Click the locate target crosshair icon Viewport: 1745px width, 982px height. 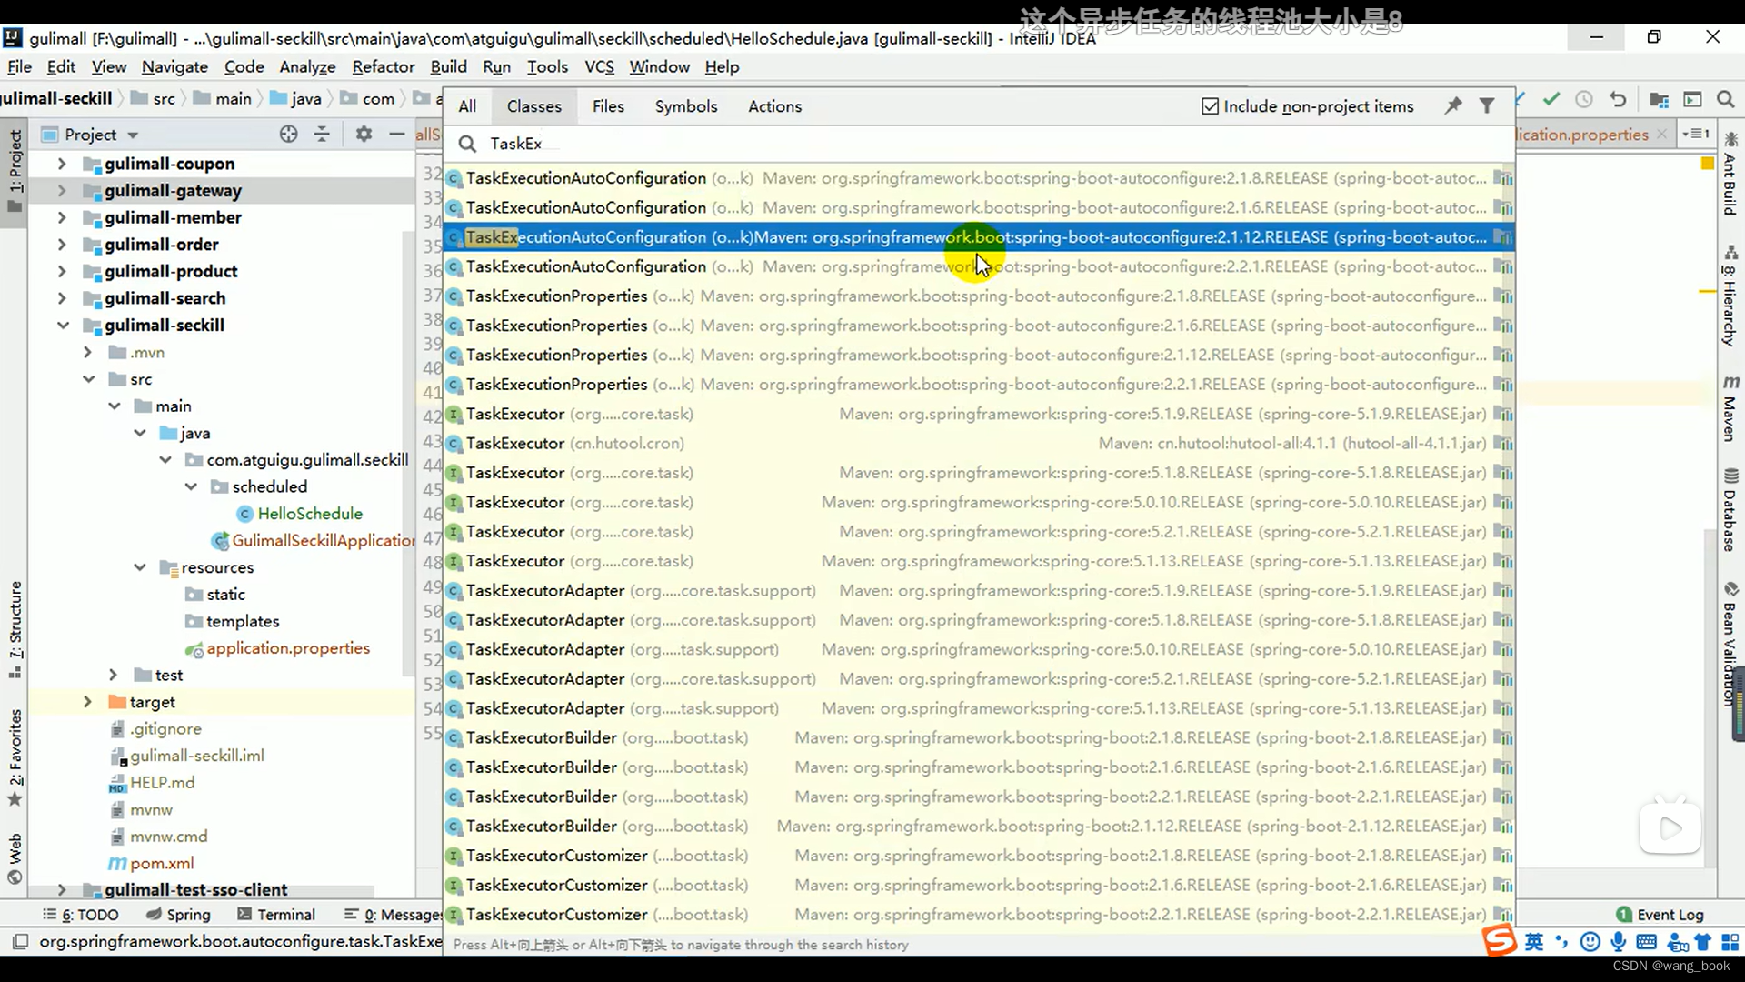[288, 135]
